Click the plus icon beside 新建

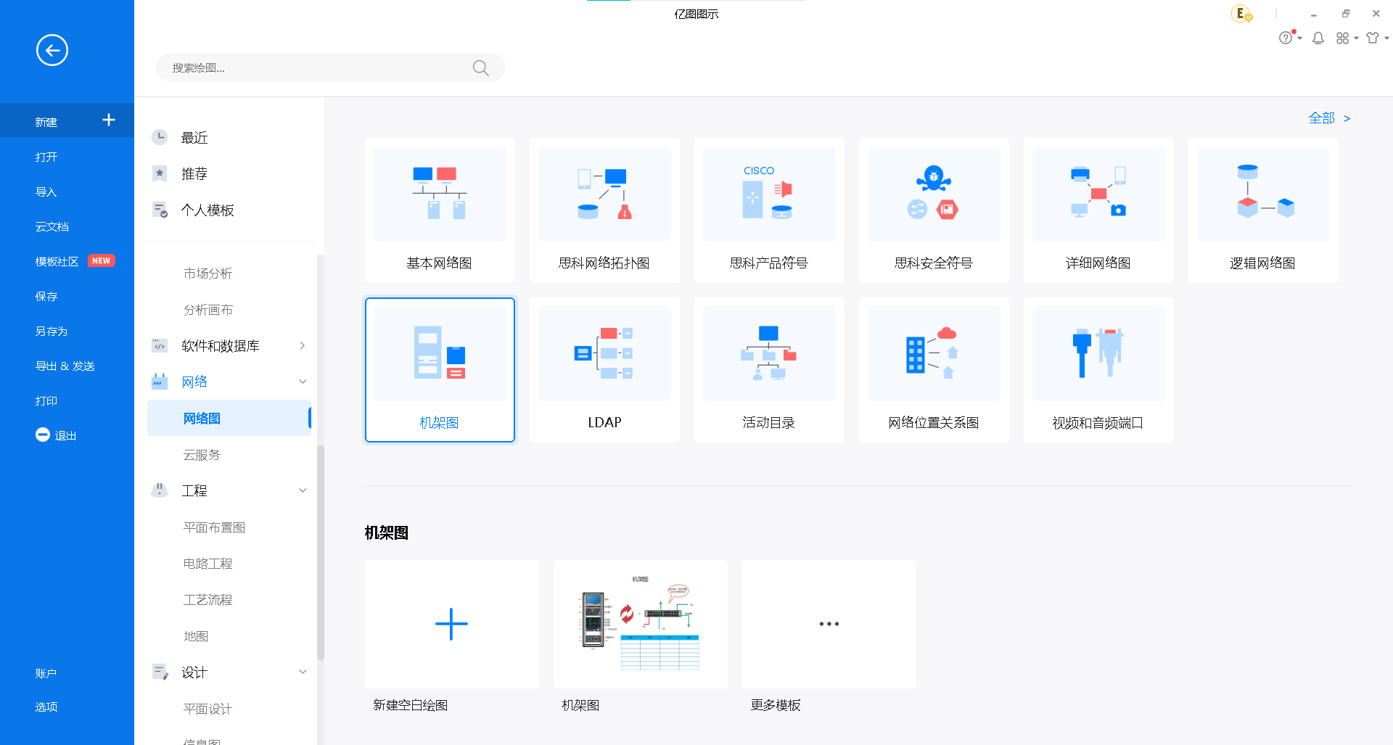109,120
